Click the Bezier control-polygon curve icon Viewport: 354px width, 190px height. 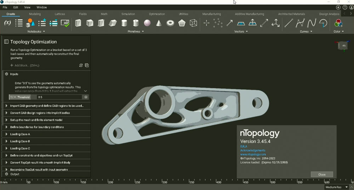coord(300,23)
